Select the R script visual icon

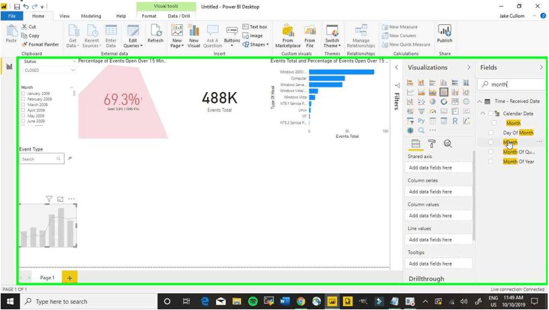(x=455, y=121)
